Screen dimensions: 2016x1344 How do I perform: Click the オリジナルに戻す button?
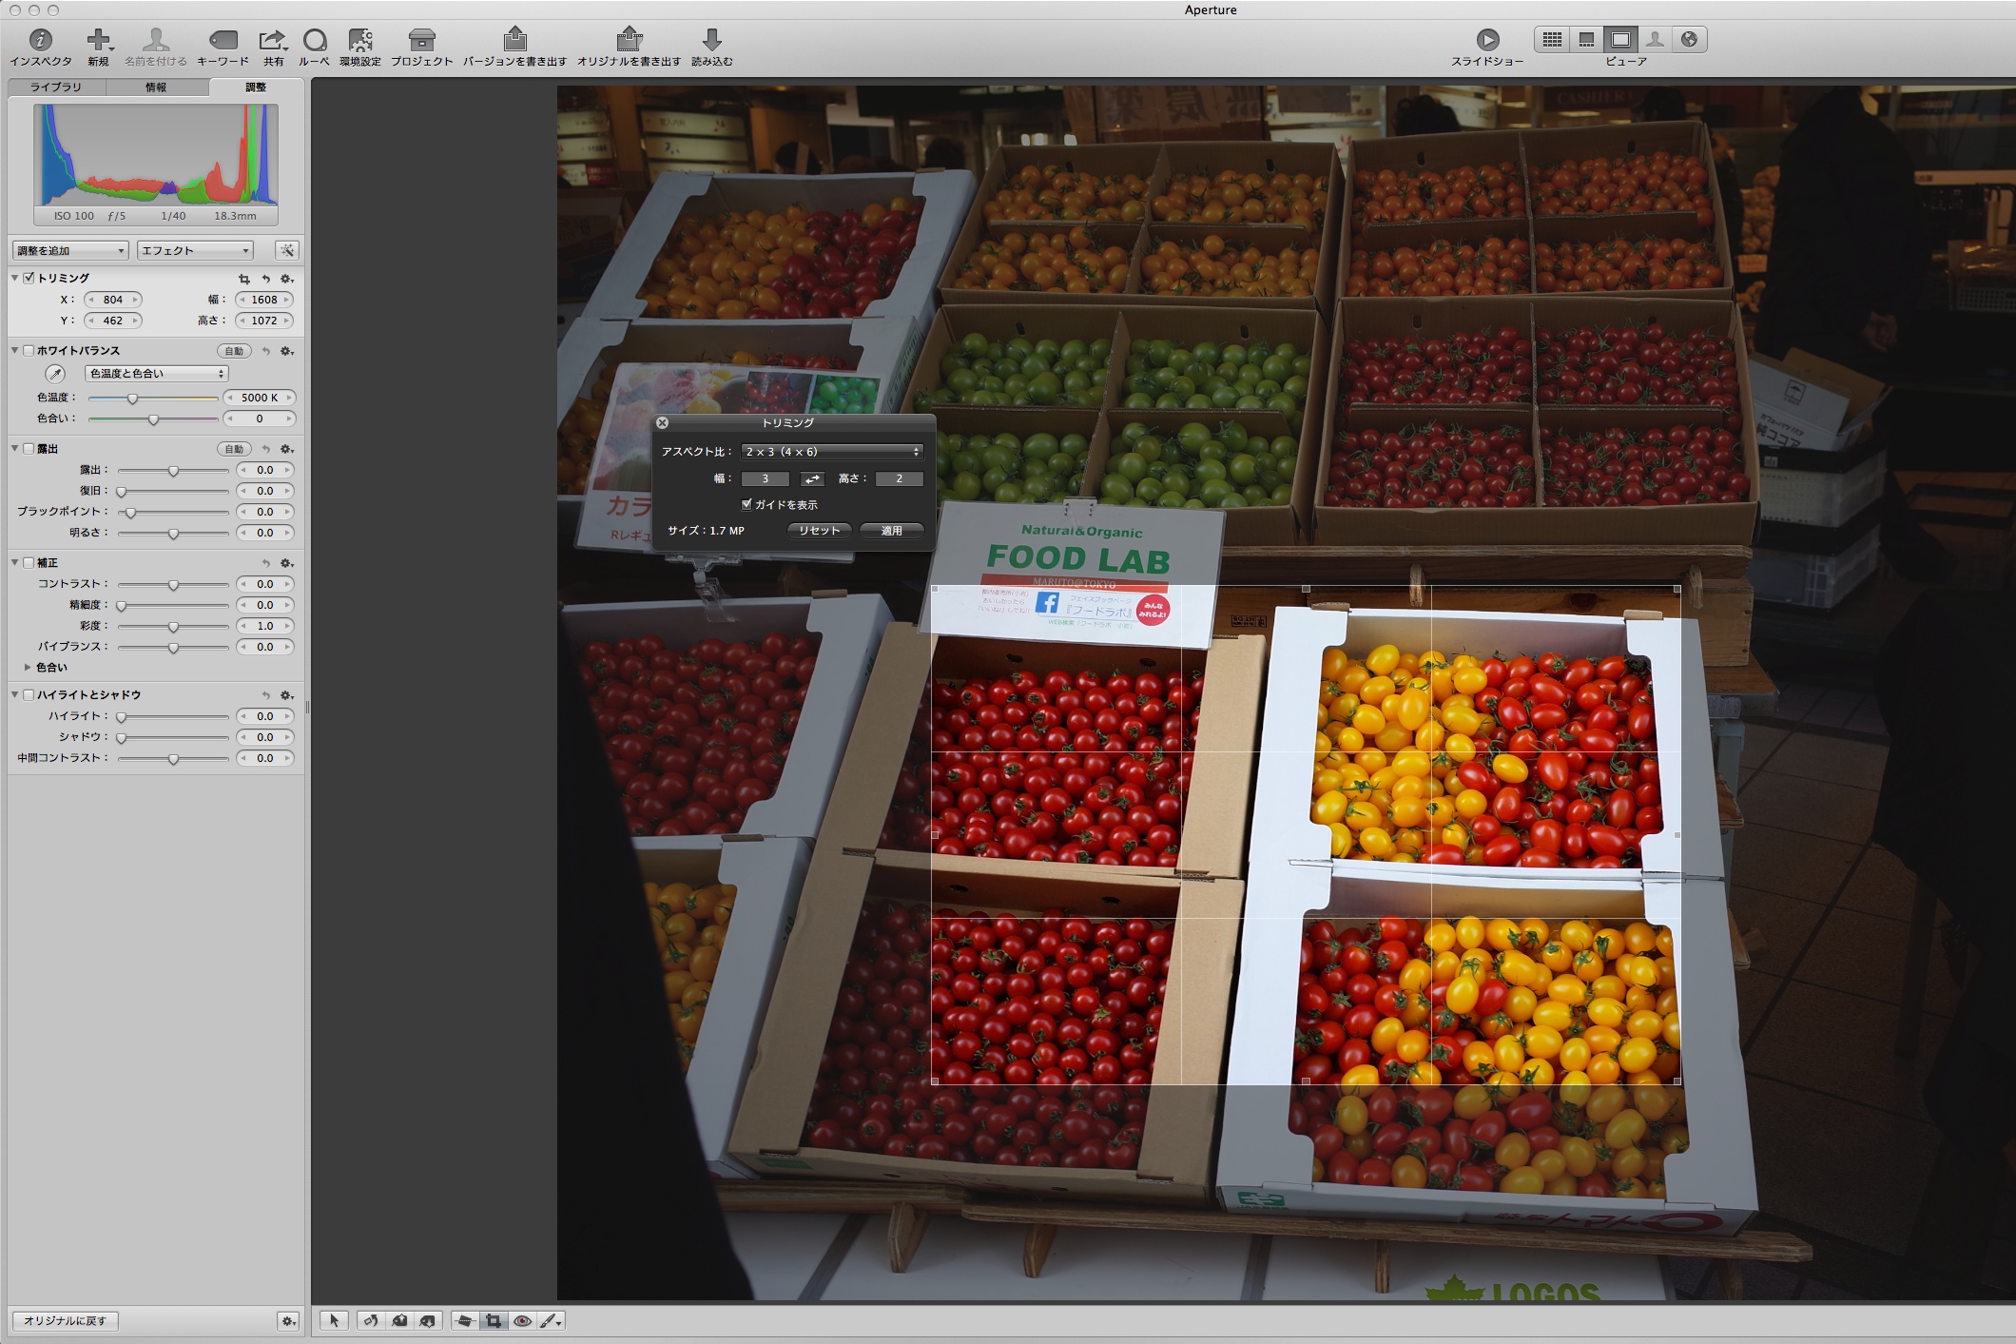(65, 1320)
